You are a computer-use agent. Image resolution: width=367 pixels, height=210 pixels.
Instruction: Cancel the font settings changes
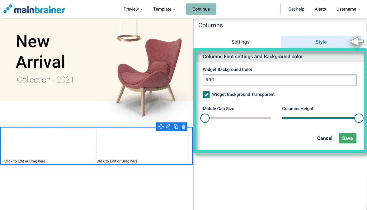pyautogui.click(x=325, y=138)
